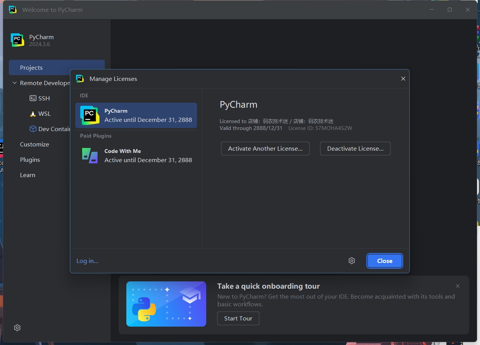Click the WSL penguin icon
Screen dimensions: 480x345
pos(33,113)
